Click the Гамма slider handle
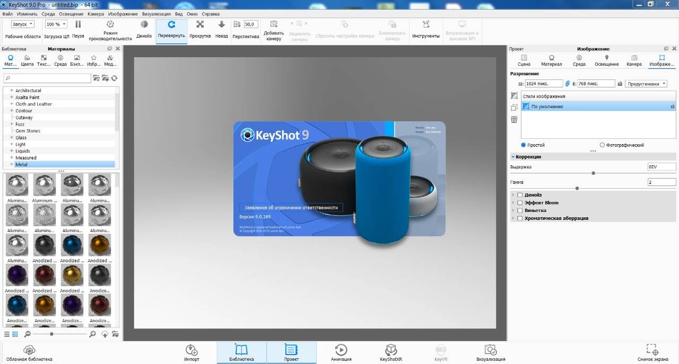 pos(577,189)
